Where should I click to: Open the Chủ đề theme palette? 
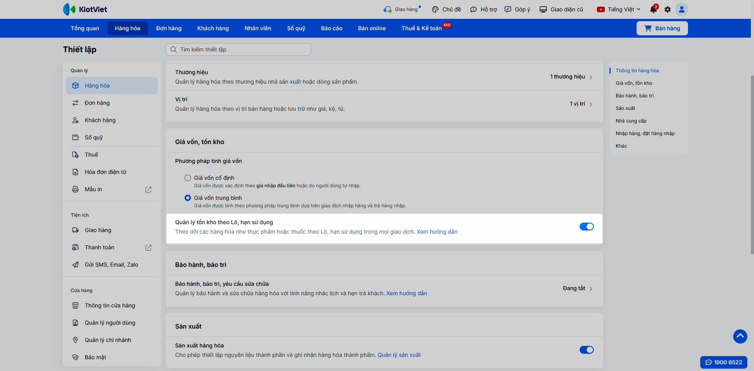click(x=447, y=9)
